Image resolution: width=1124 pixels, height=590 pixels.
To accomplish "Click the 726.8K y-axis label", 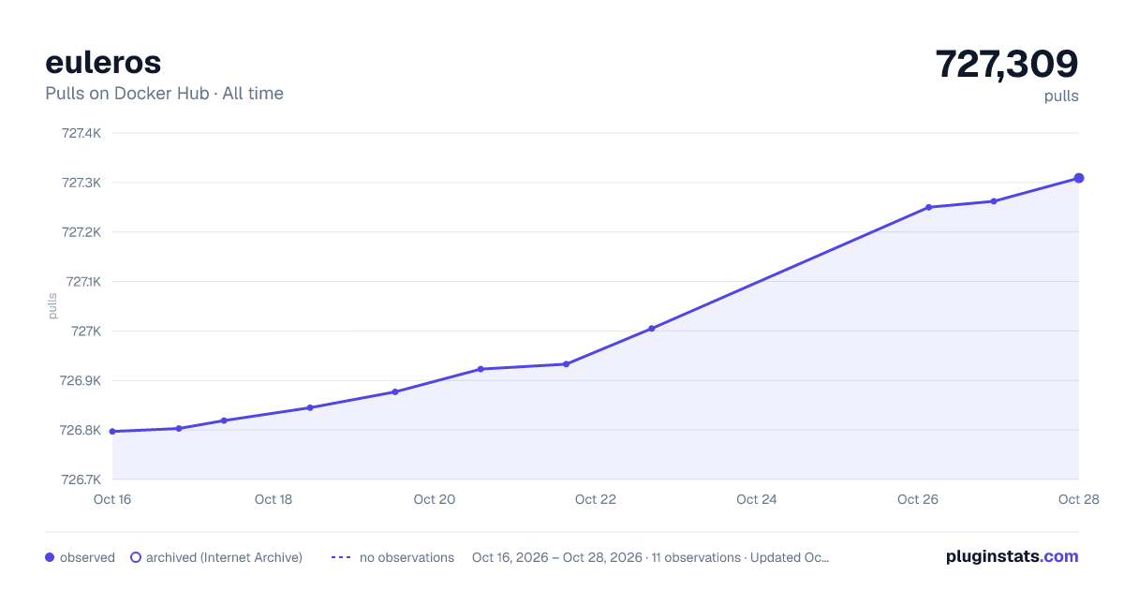I will (x=81, y=431).
